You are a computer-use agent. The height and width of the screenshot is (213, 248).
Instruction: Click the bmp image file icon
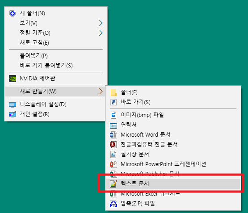click(x=113, y=115)
